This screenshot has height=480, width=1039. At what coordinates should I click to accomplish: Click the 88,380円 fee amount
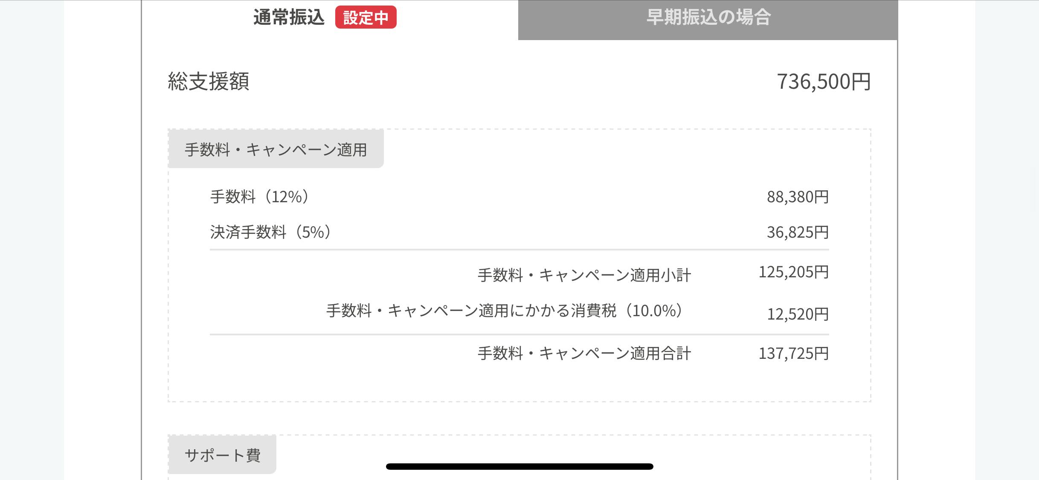click(798, 197)
